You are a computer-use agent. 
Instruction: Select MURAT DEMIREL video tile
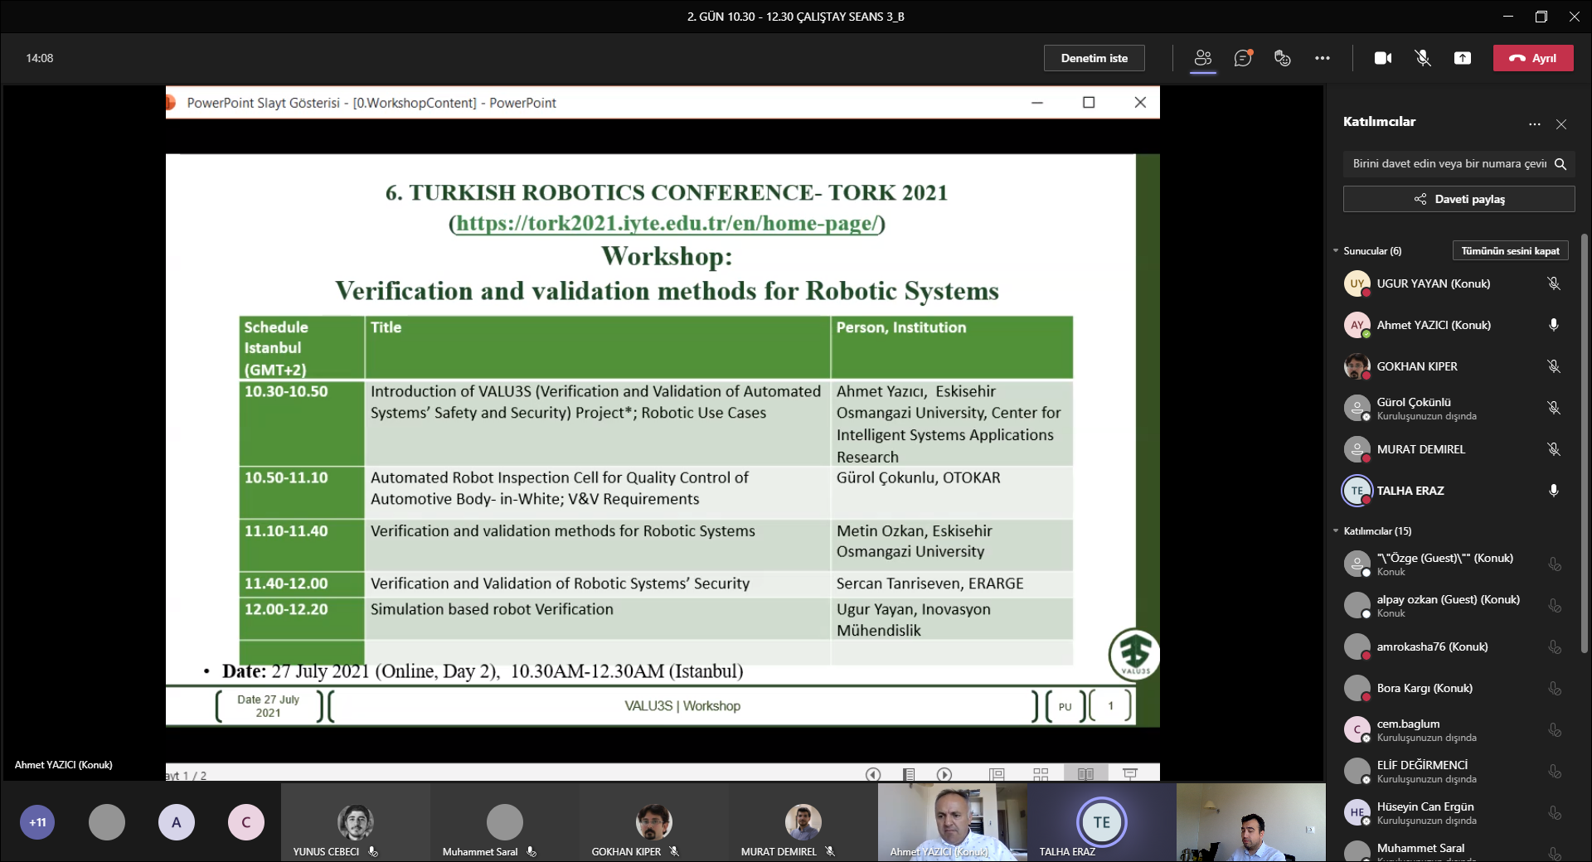(803, 822)
